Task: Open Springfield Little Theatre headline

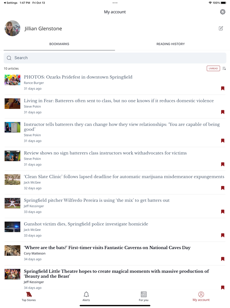Action: pos(116,274)
